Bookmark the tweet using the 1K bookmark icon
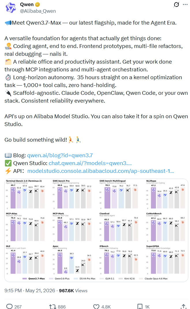This screenshot has width=190, height=309. tap(140, 306)
